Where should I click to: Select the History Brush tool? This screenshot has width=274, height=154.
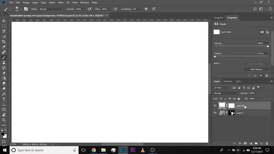4,68
